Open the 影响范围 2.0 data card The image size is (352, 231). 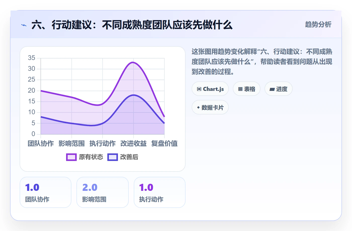(x=103, y=192)
